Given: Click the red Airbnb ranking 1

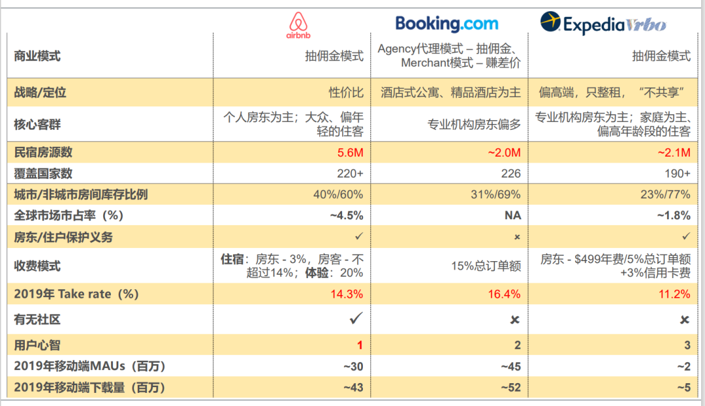Looking at the screenshot, I should tap(360, 345).
